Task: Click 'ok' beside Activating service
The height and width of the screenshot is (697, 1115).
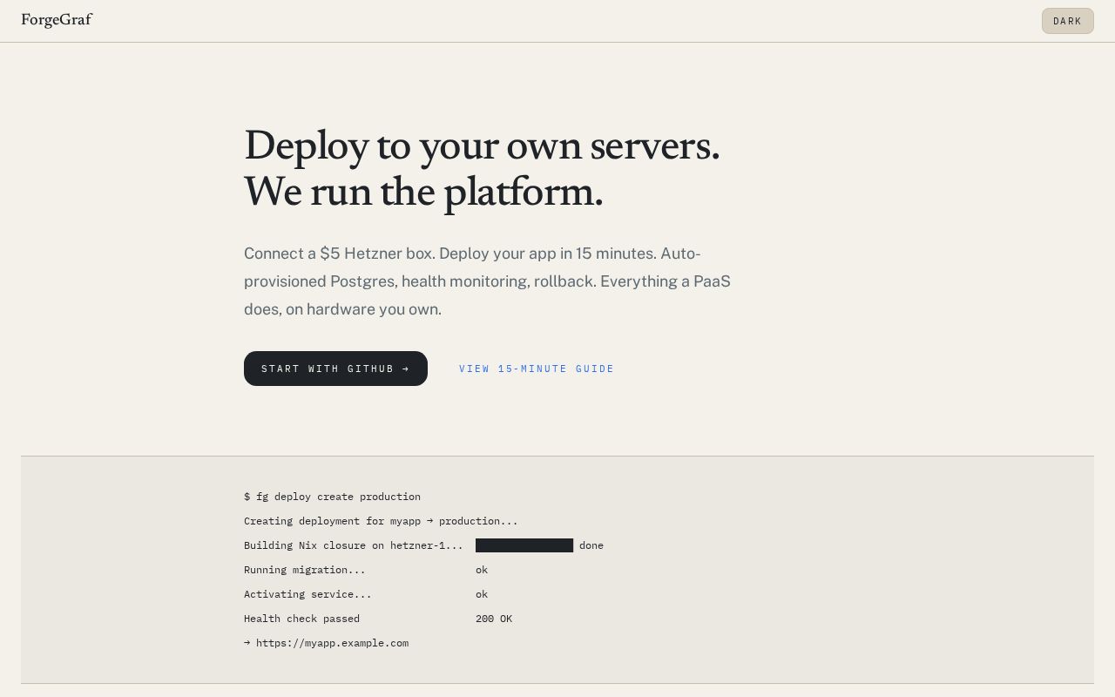Action: coord(482,594)
